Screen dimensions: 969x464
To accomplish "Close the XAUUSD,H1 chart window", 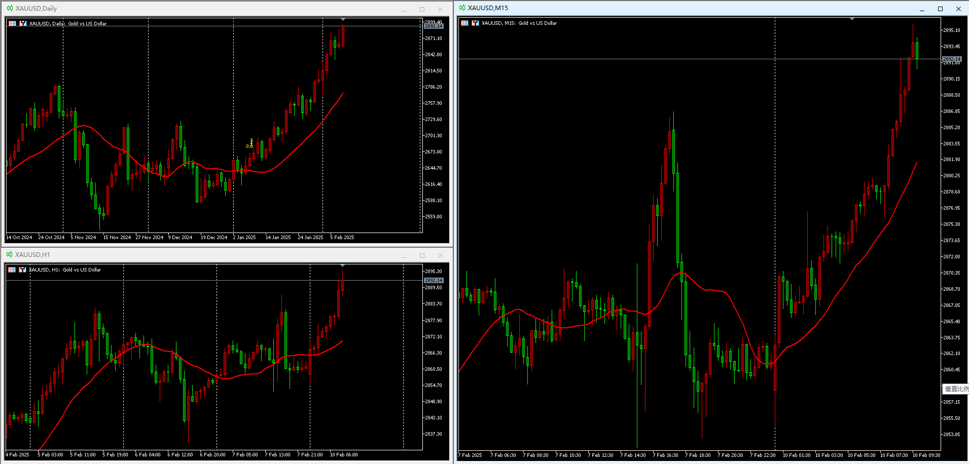I will point(440,255).
